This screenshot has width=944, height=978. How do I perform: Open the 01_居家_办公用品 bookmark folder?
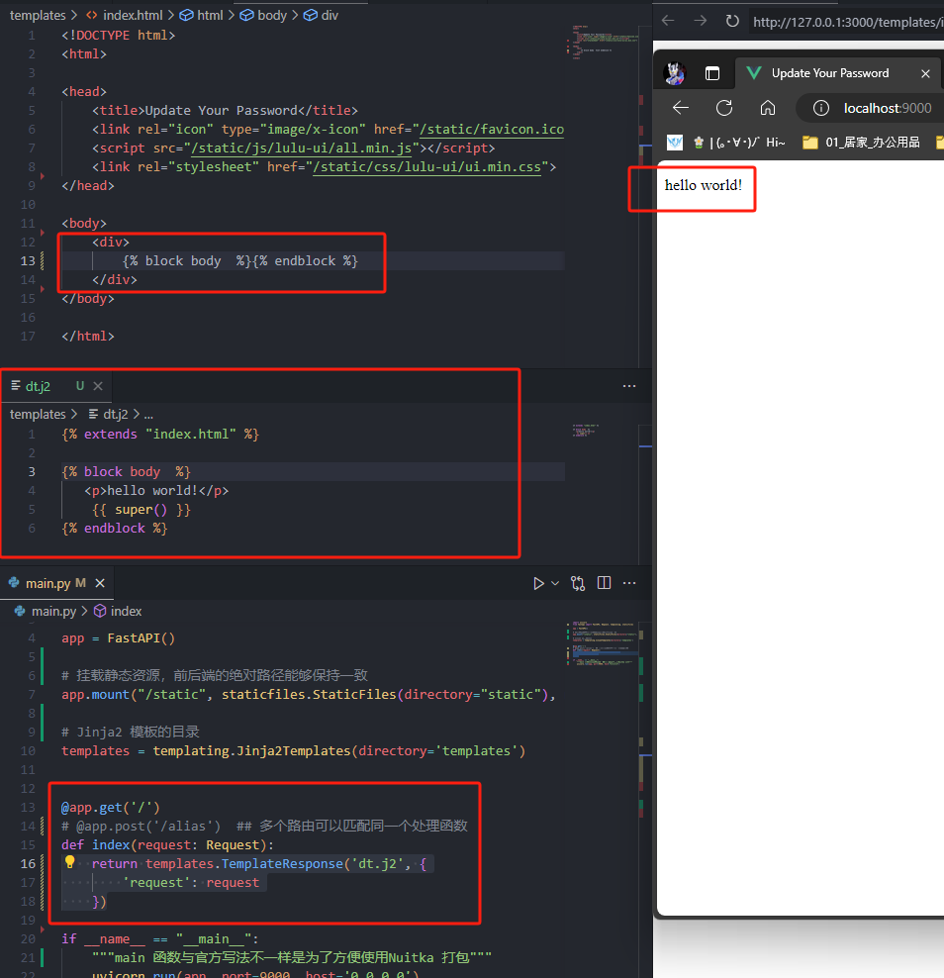[x=861, y=143]
